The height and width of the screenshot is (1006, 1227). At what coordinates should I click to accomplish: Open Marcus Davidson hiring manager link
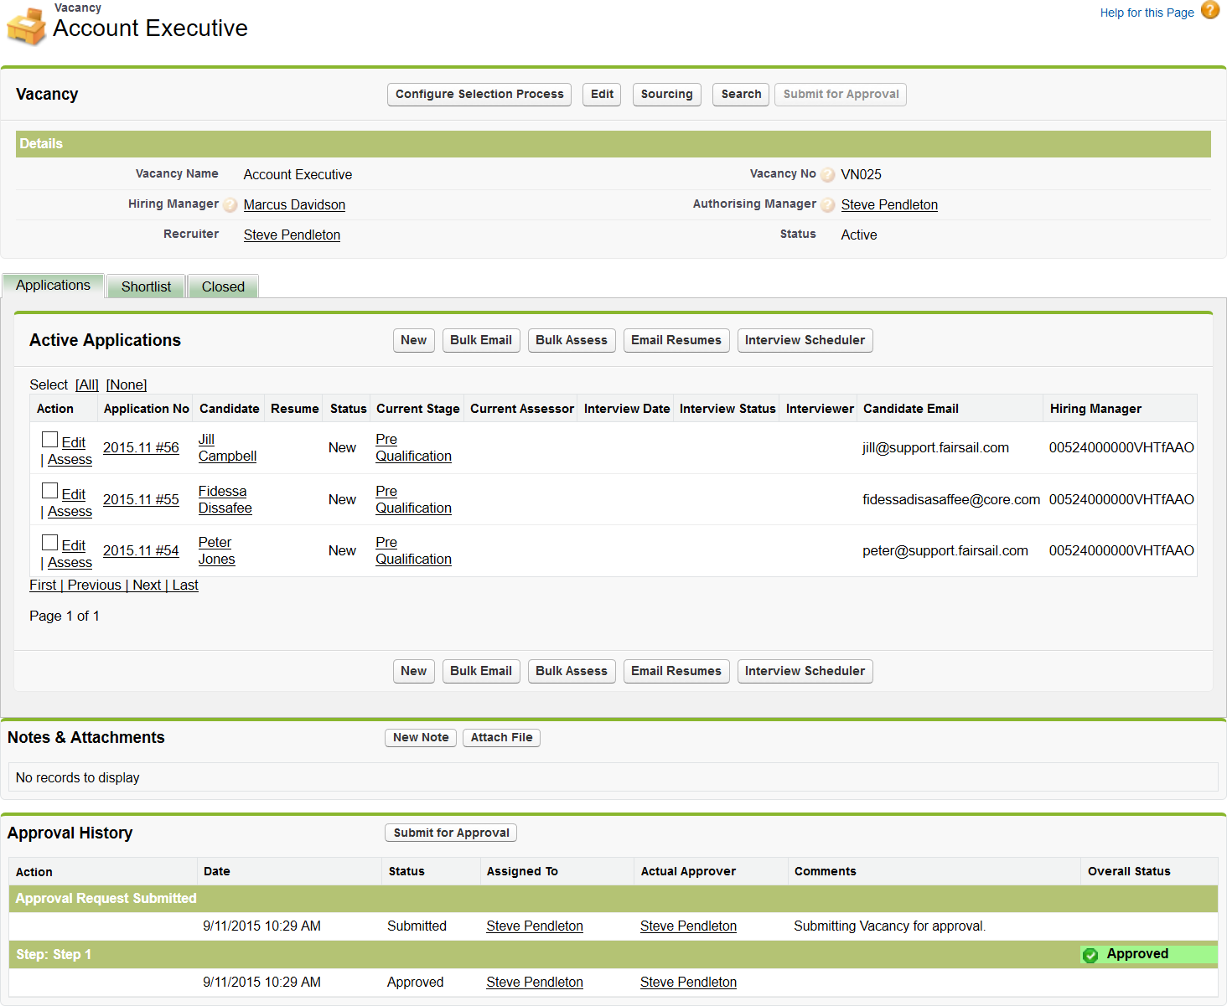click(x=294, y=205)
